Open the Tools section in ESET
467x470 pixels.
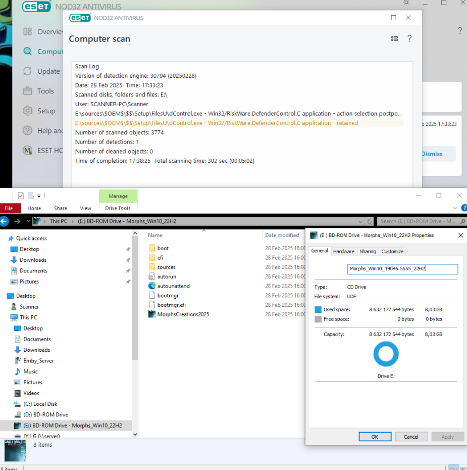[x=38, y=91]
